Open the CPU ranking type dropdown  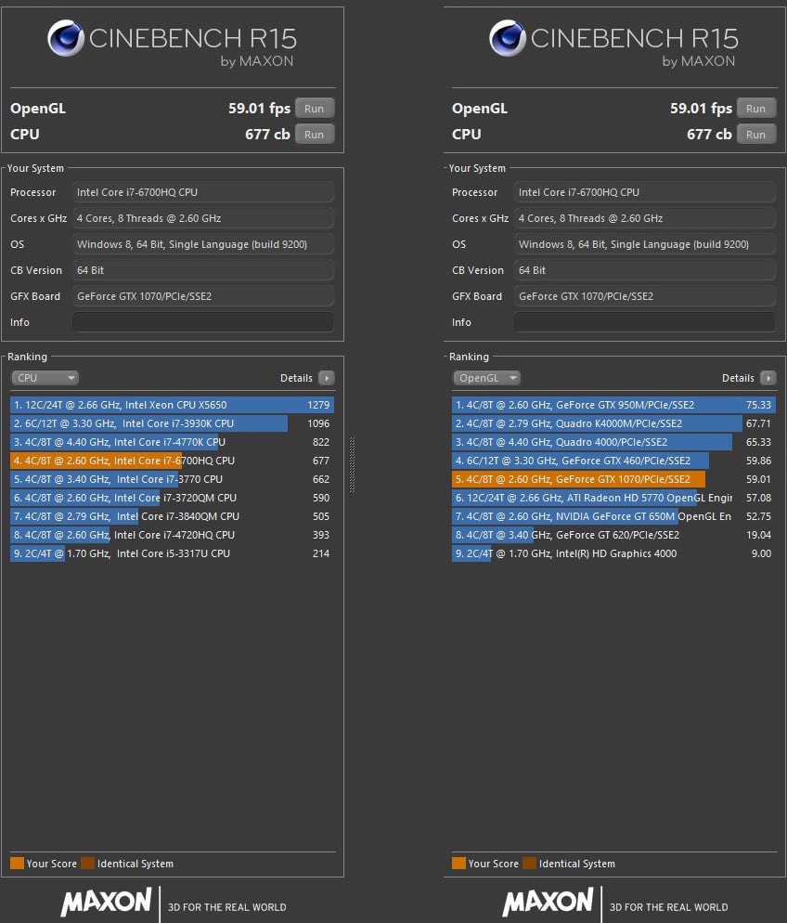click(45, 378)
